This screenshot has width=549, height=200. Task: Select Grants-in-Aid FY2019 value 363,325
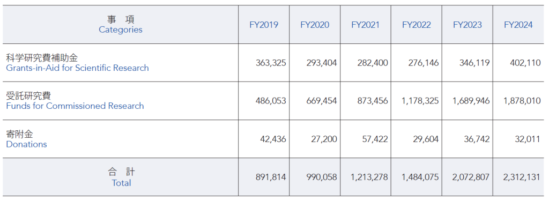(x=271, y=63)
